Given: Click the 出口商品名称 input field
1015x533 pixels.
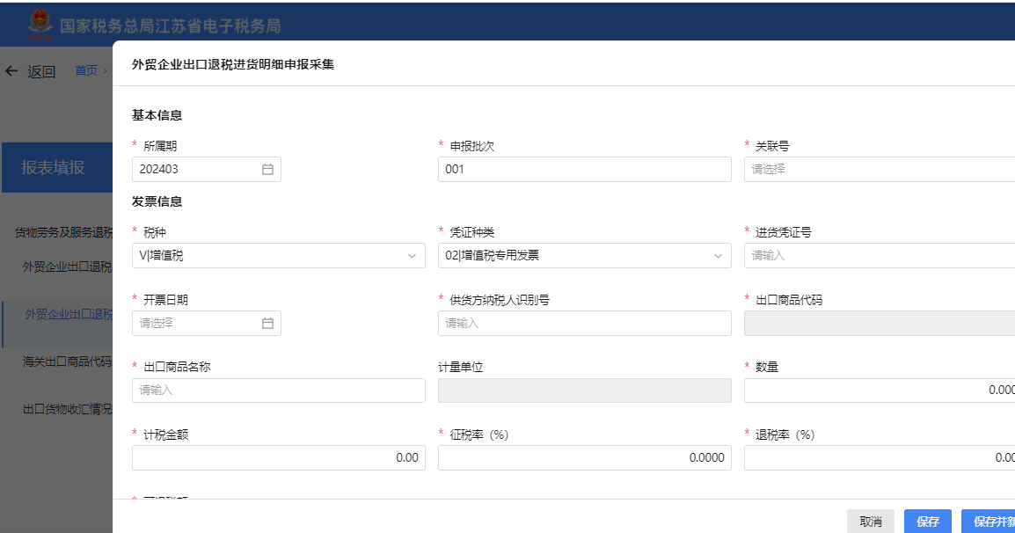Looking at the screenshot, I should [278, 391].
